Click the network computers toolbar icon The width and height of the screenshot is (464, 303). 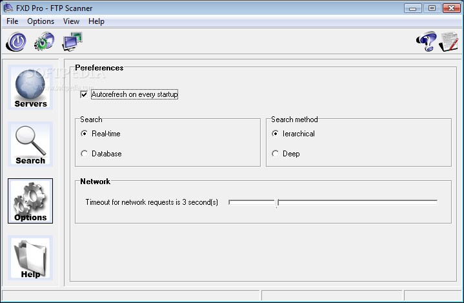(72, 41)
